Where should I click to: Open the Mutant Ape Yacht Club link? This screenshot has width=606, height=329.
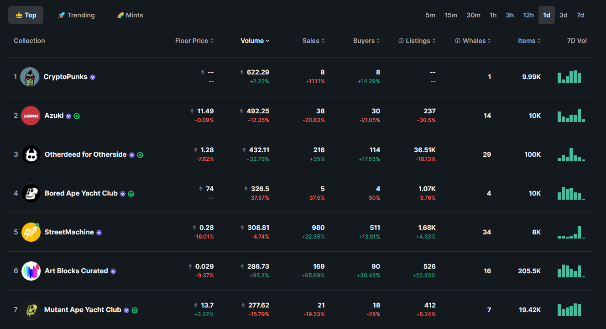click(83, 310)
